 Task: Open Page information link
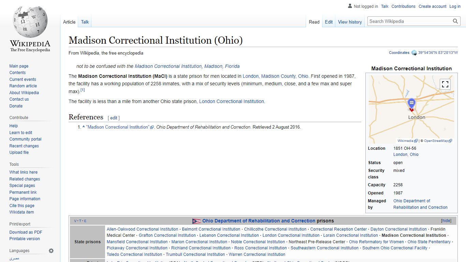(25, 199)
